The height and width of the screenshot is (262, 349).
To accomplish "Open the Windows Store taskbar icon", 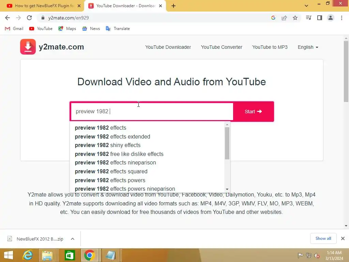I will 70,255.
